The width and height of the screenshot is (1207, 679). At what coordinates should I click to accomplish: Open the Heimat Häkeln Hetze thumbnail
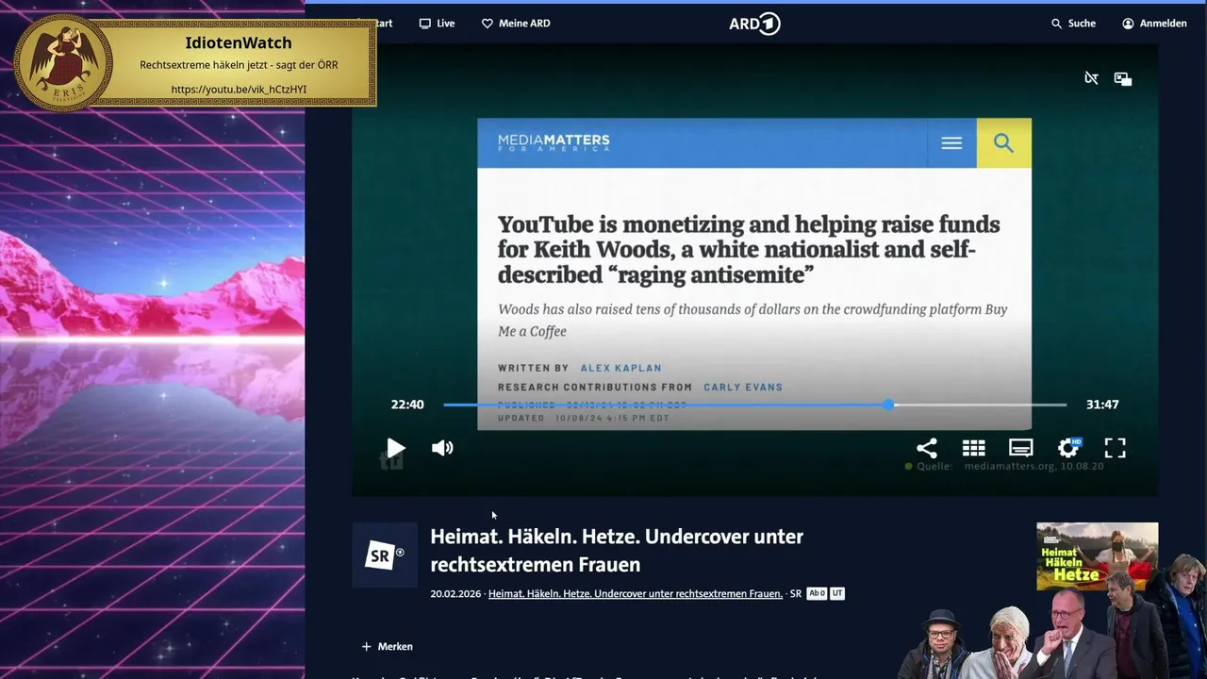(1098, 555)
